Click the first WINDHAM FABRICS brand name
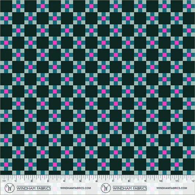Viewport: 195px width, 195px height. pyautogui.click(x=34, y=188)
